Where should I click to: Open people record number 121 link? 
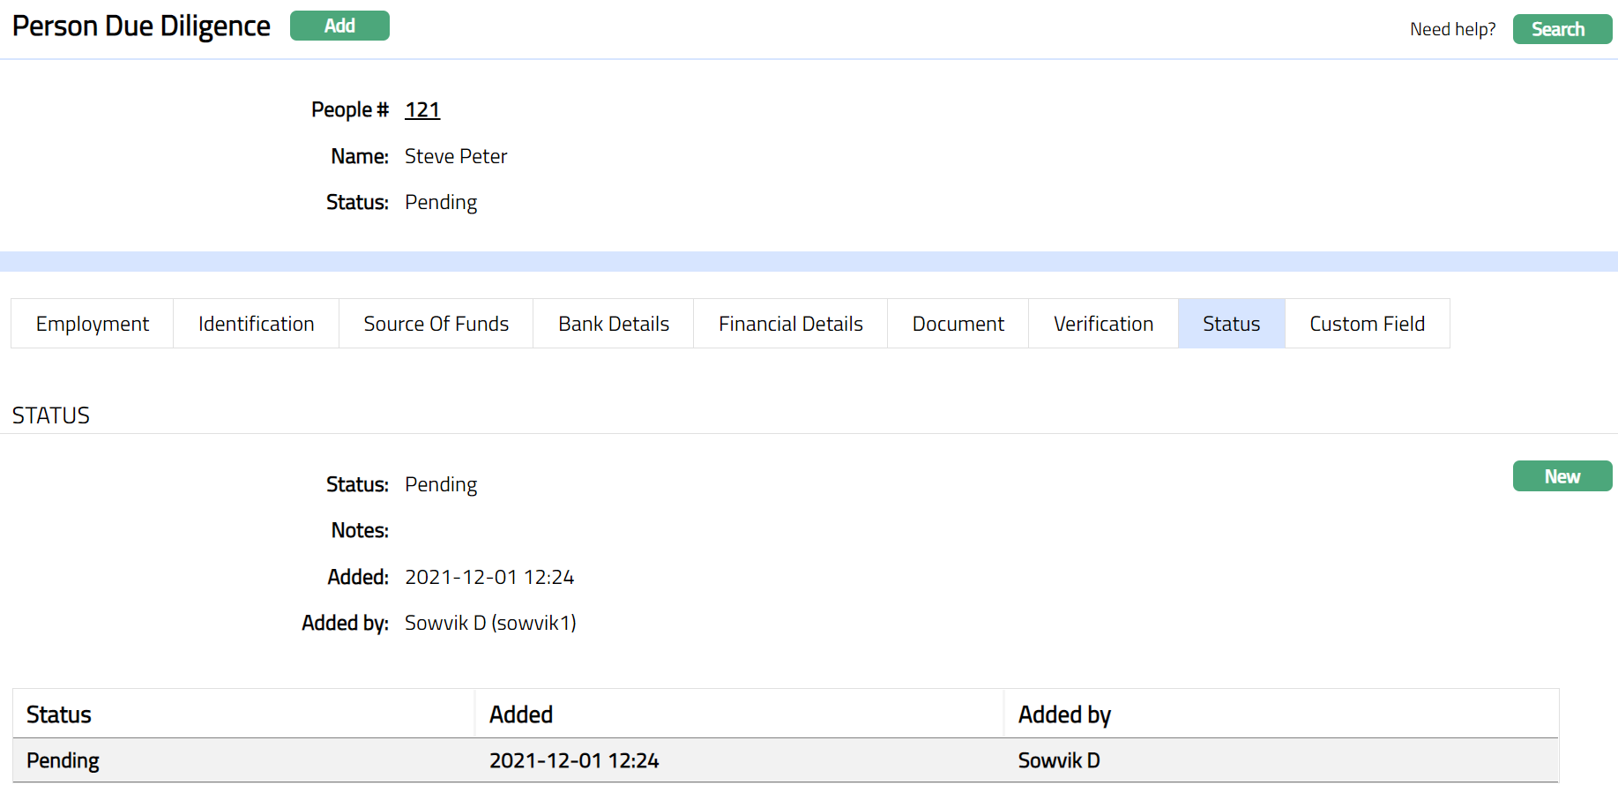coord(422,109)
